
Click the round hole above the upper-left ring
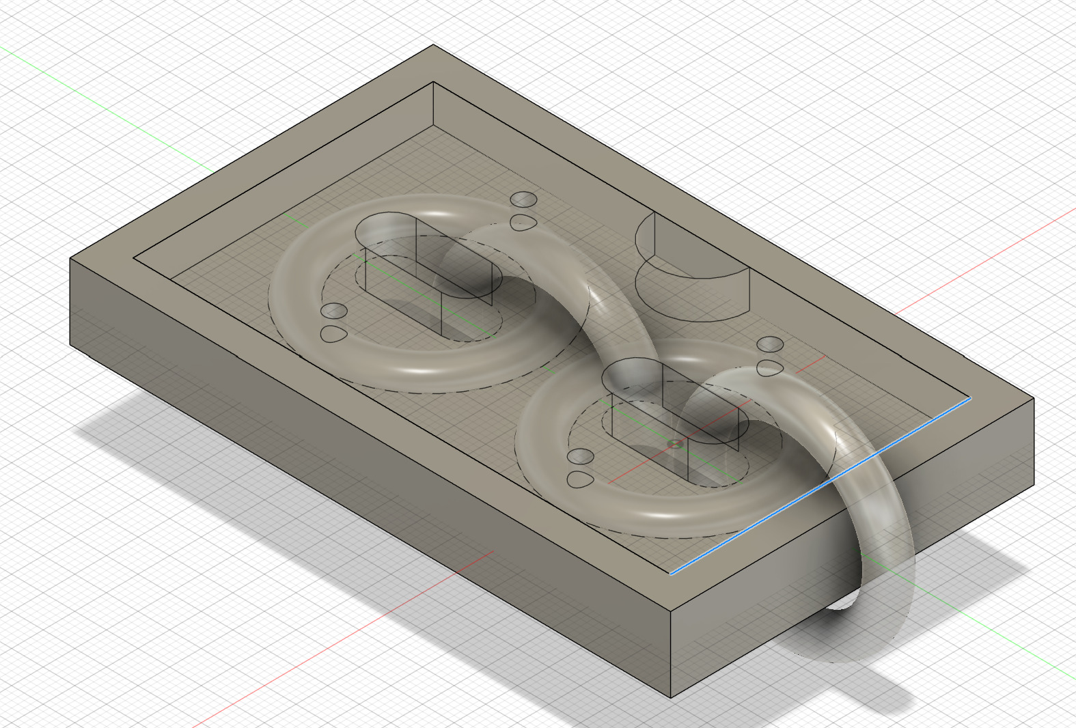(x=524, y=199)
